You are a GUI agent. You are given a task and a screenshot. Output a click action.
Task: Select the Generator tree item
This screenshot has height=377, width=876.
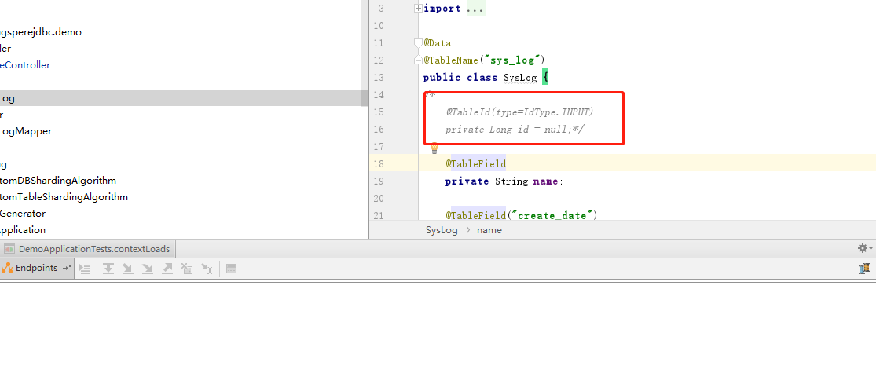(x=22, y=214)
